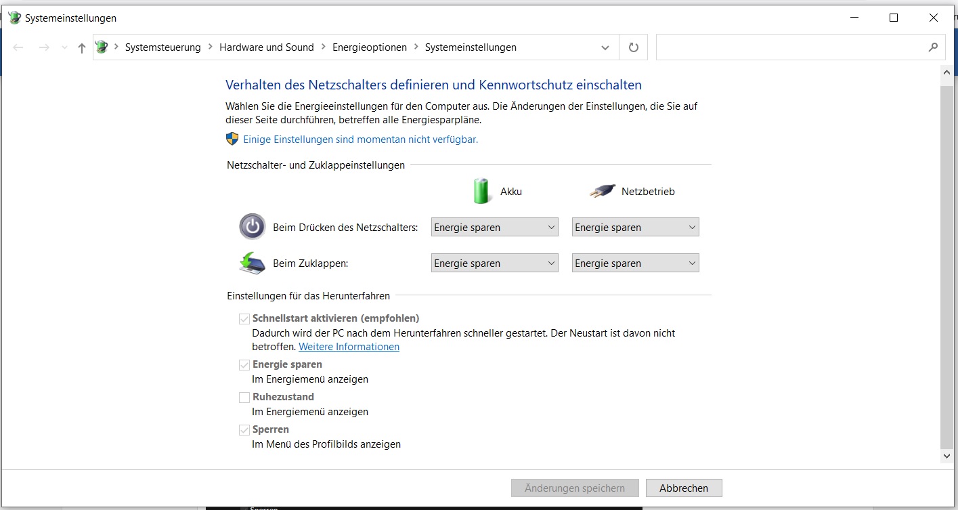Click the shield icon beside unavailable settings link

232,139
